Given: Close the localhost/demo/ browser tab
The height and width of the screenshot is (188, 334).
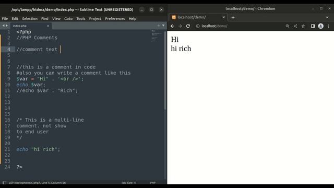Looking at the screenshot, I should tap(224, 17).
